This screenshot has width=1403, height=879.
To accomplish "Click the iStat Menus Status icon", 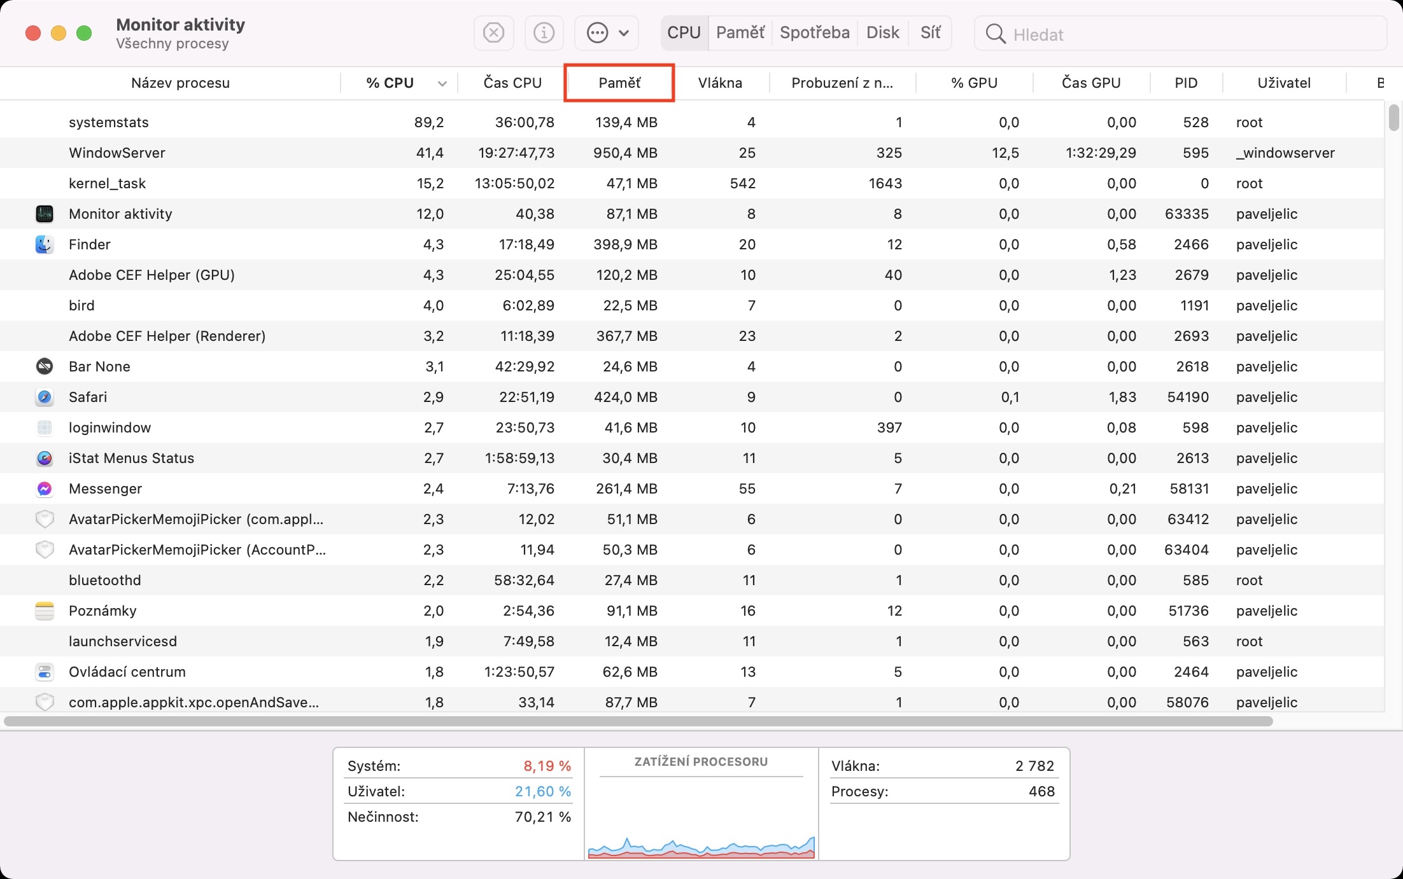I will pyautogui.click(x=44, y=458).
